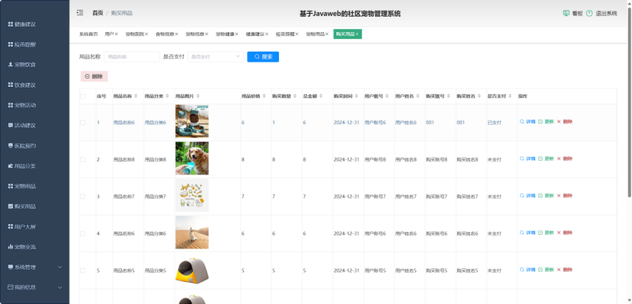632x304 pixels.
Task: Sort by 总金额 column arrows
Action: tap(321, 96)
